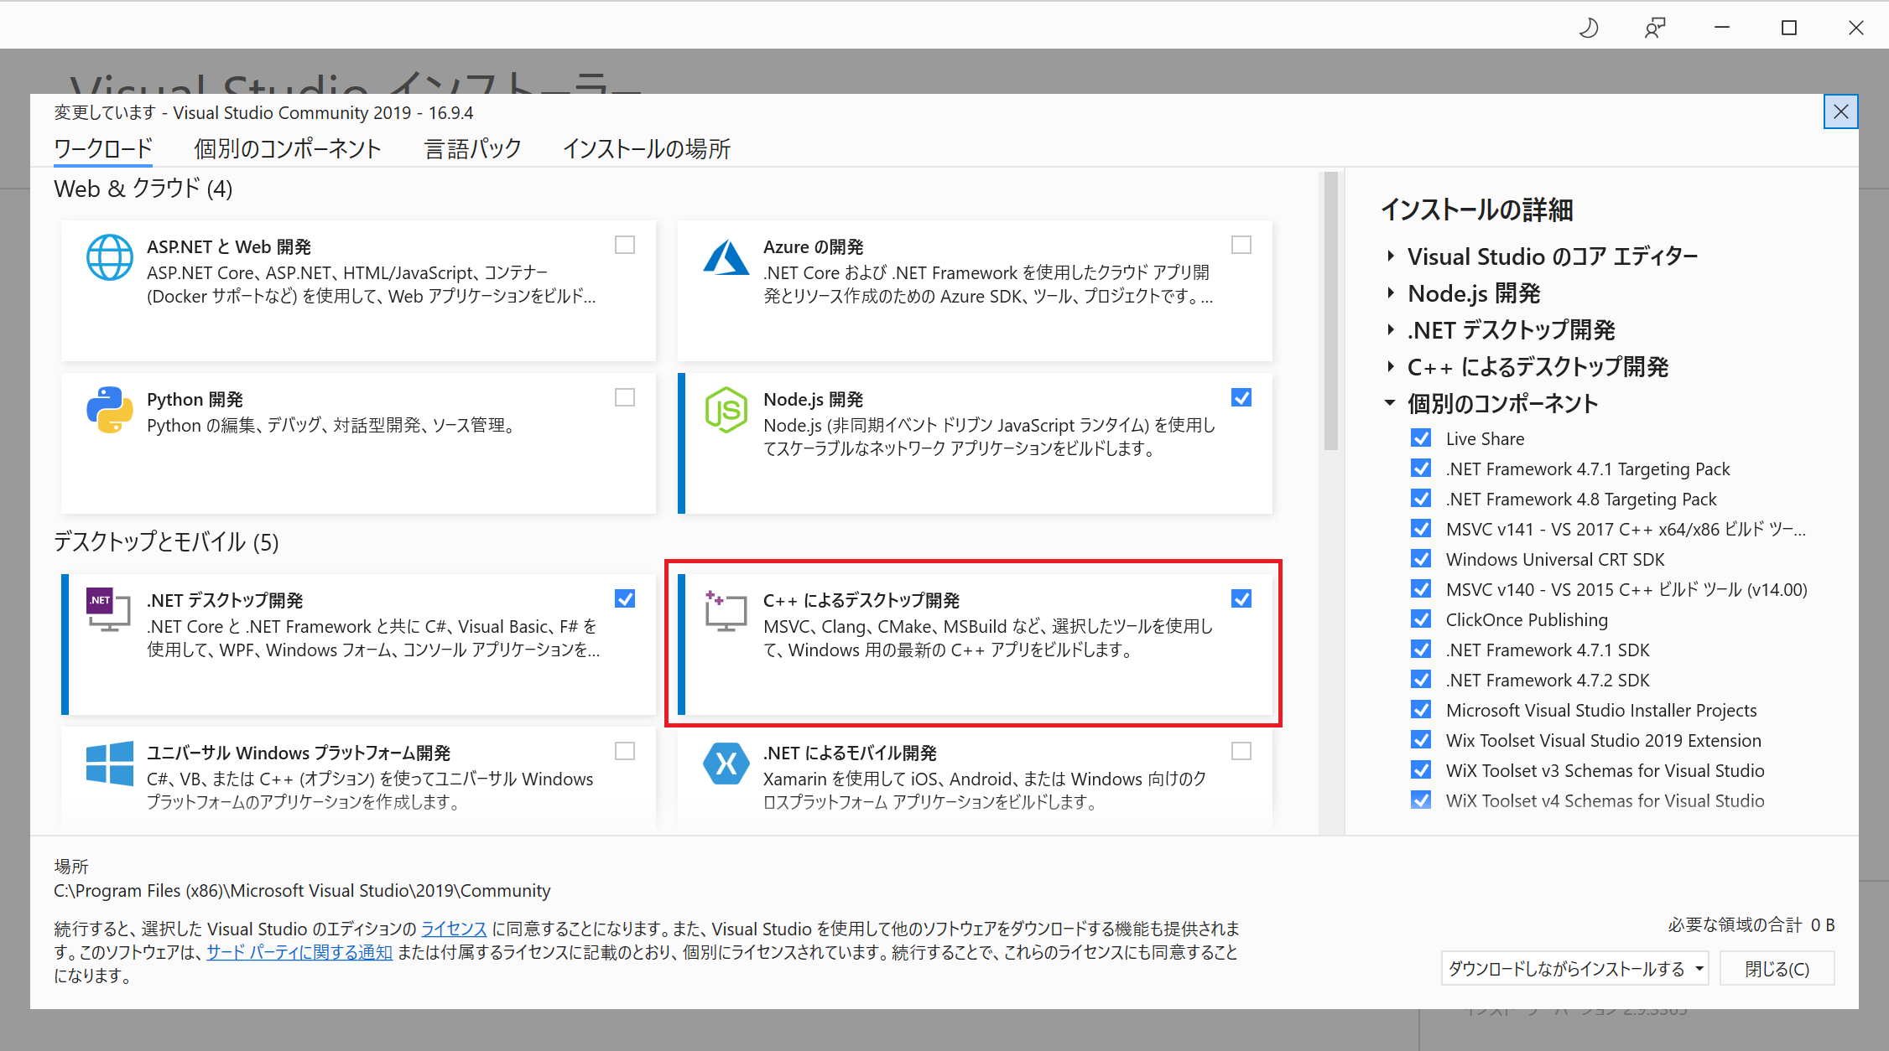Screen dimensions: 1889x1051
Task: Uncheck Windows Universal CRT SDK
Action: coord(1421,559)
